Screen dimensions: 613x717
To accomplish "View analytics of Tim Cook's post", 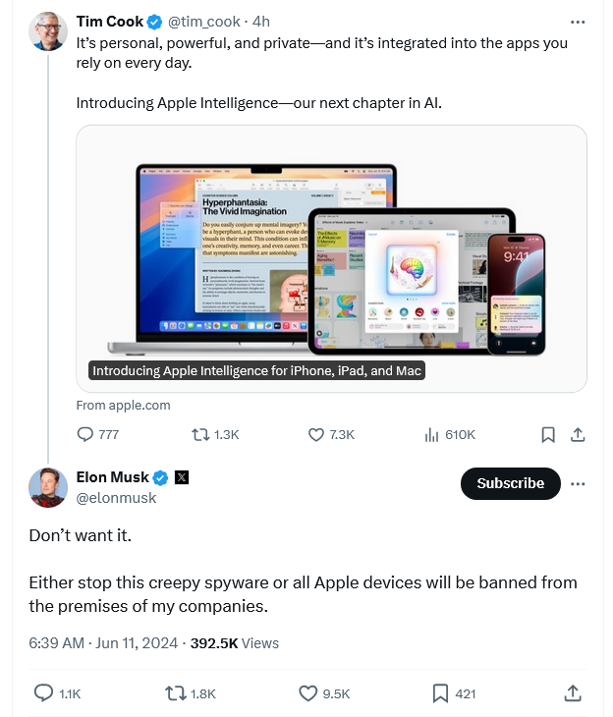I will click(x=431, y=434).
